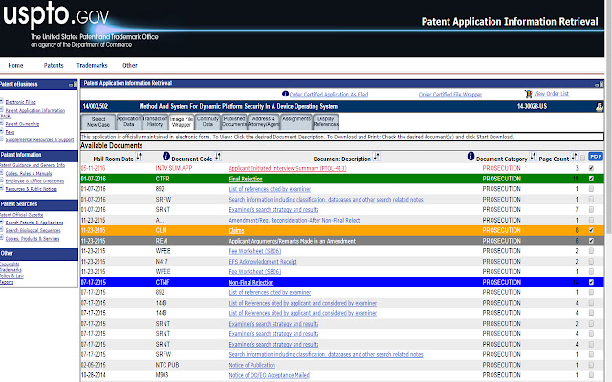Click the 14/003,502 application number
This screenshot has width=612, height=382.
pos(96,106)
